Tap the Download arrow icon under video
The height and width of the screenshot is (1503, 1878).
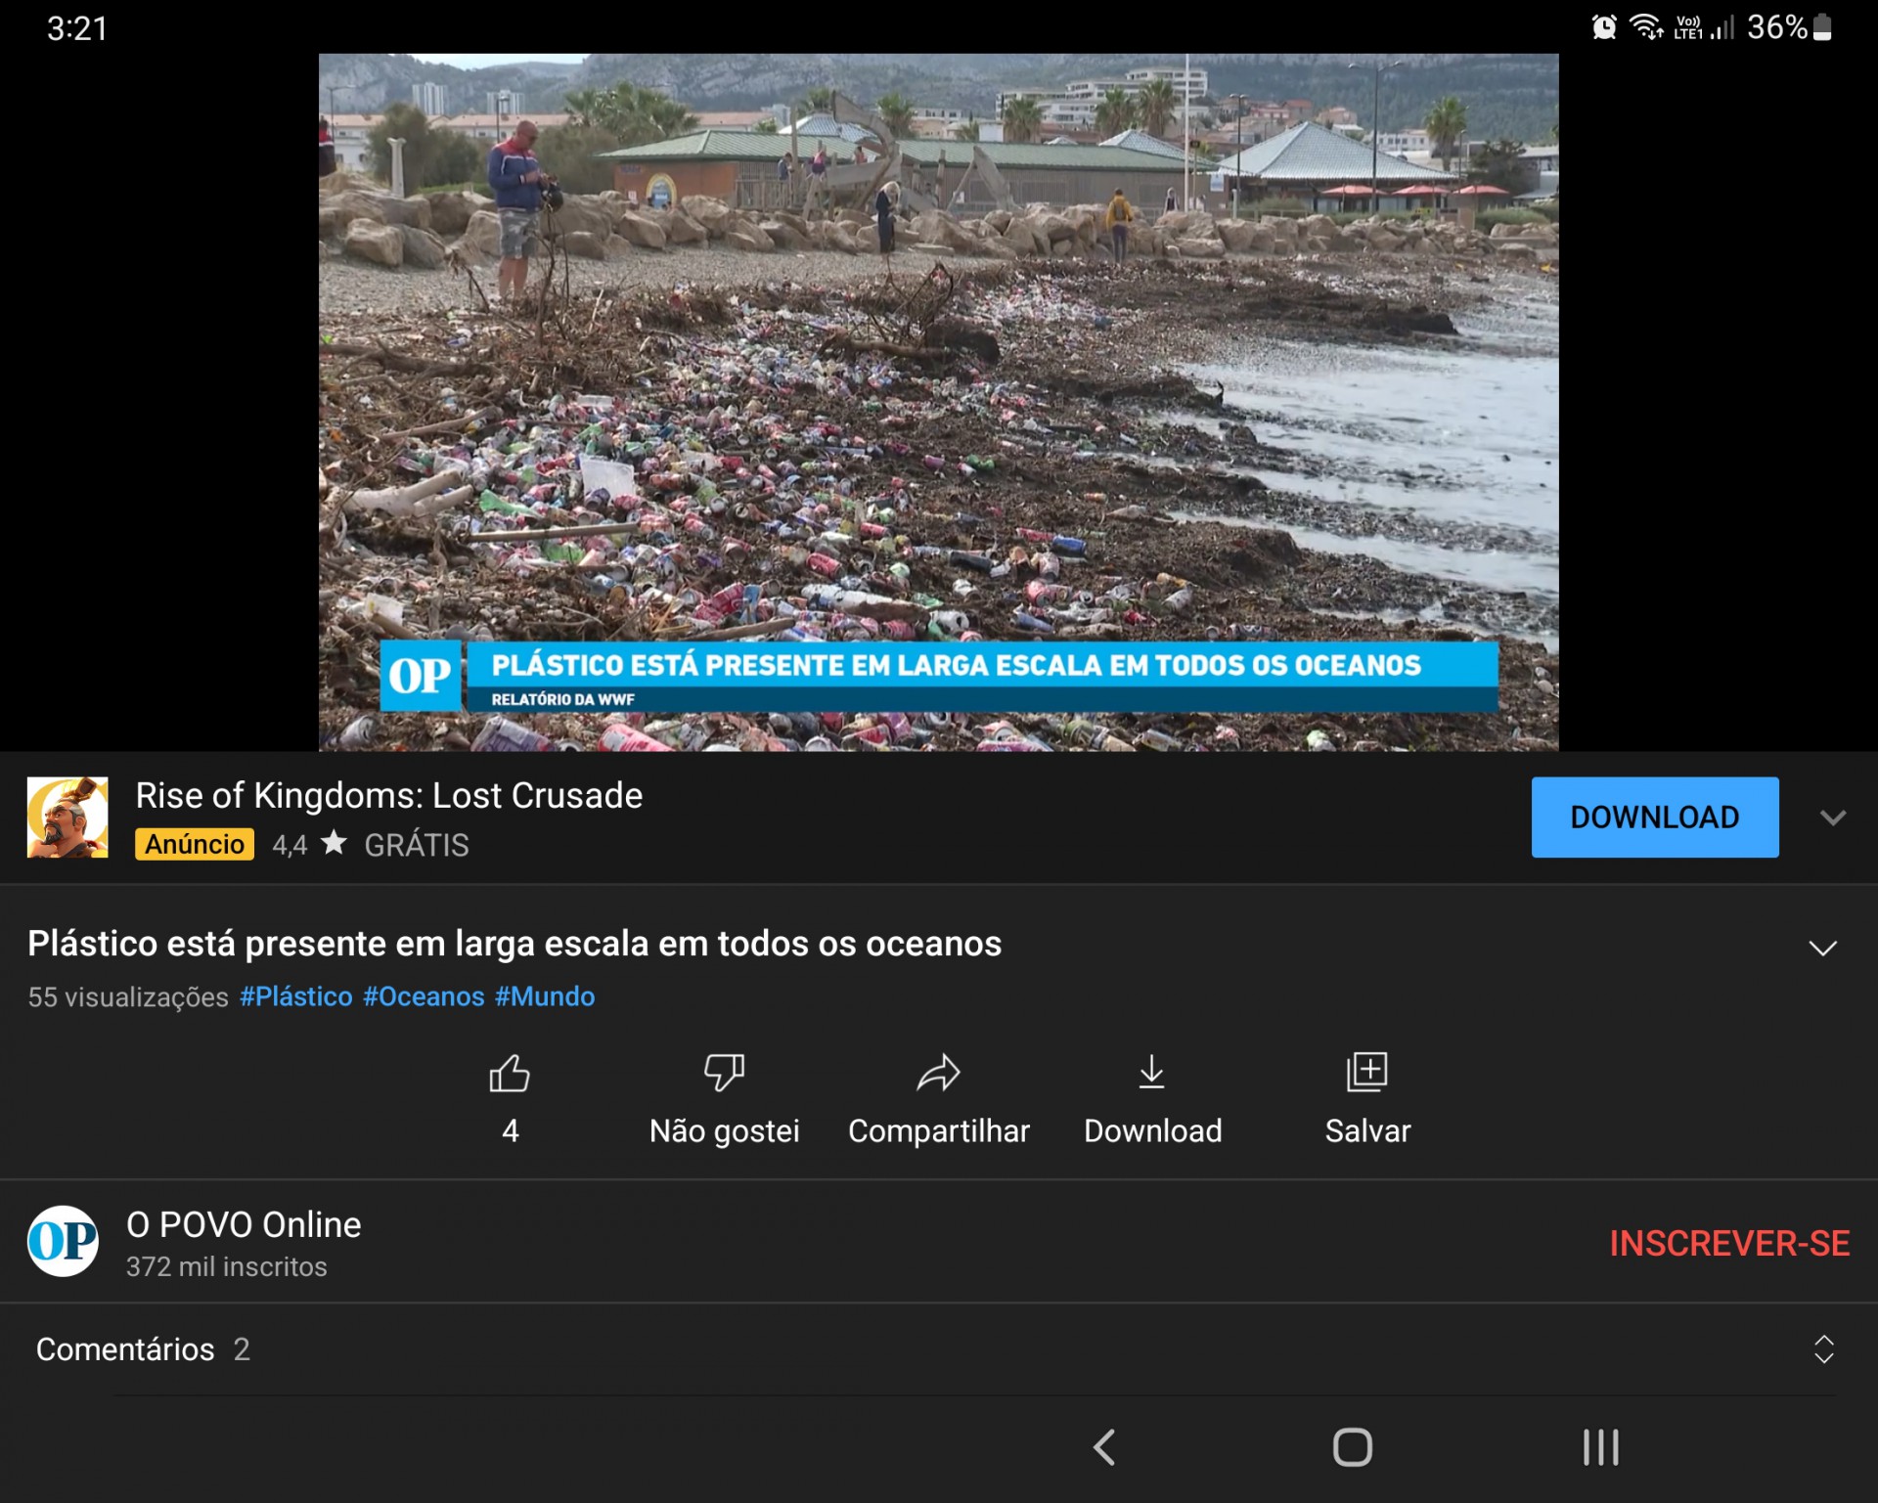tap(1152, 1073)
